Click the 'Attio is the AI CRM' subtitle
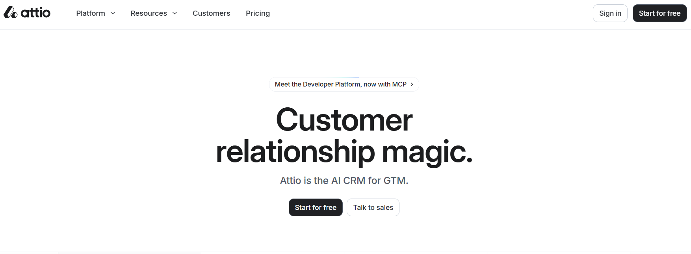 pos(344,180)
